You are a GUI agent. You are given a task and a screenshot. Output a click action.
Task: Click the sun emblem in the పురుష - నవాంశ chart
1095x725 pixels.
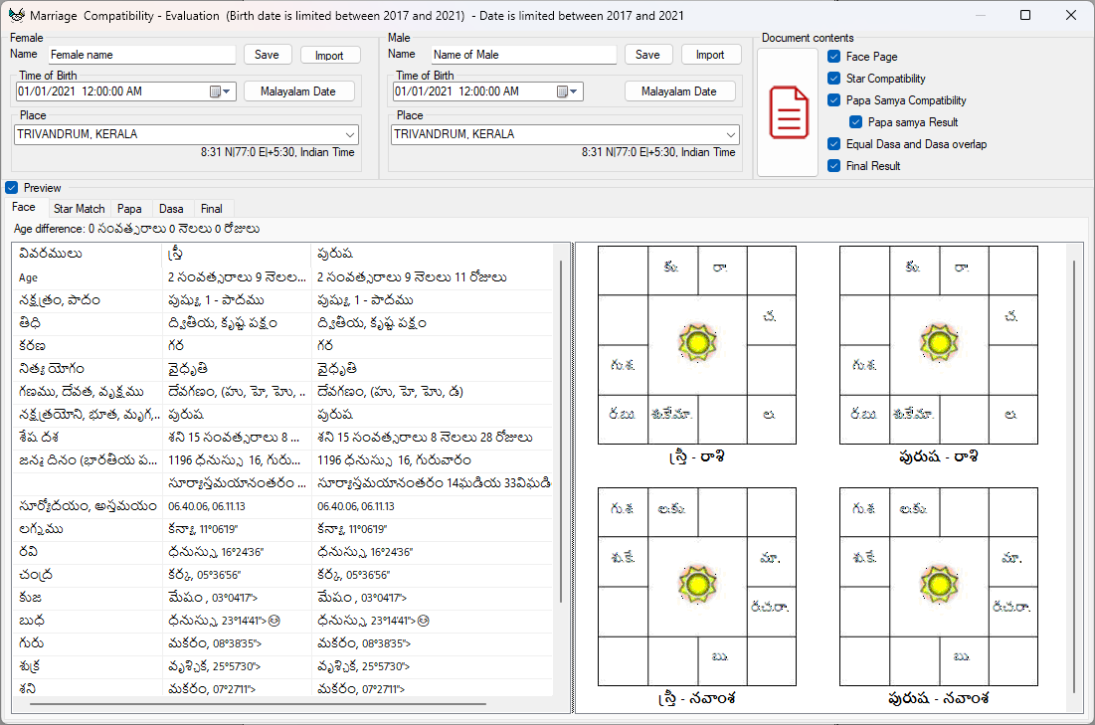(x=939, y=585)
